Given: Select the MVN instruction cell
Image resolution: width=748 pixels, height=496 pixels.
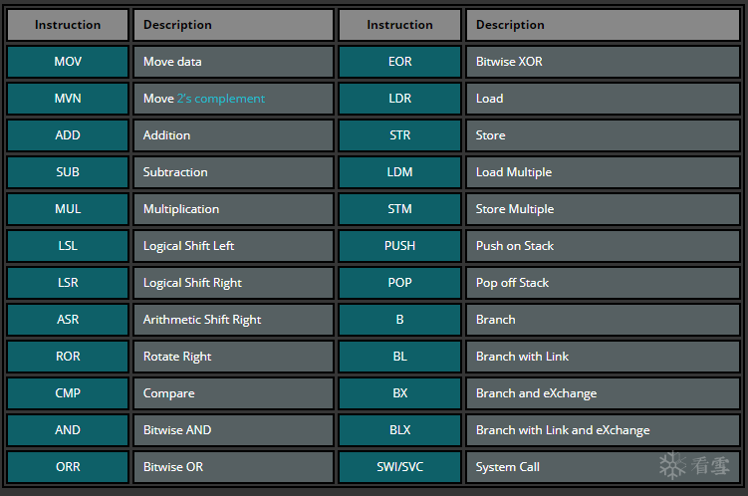Looking at the screenshot, I should 68,99.
